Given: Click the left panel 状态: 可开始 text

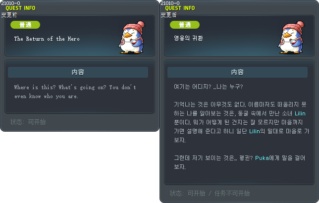Looking at the screenshot, I should tap(28, 122).
